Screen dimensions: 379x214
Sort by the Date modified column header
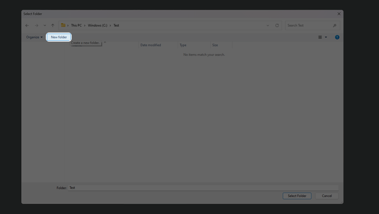click(x=151, y=45)
